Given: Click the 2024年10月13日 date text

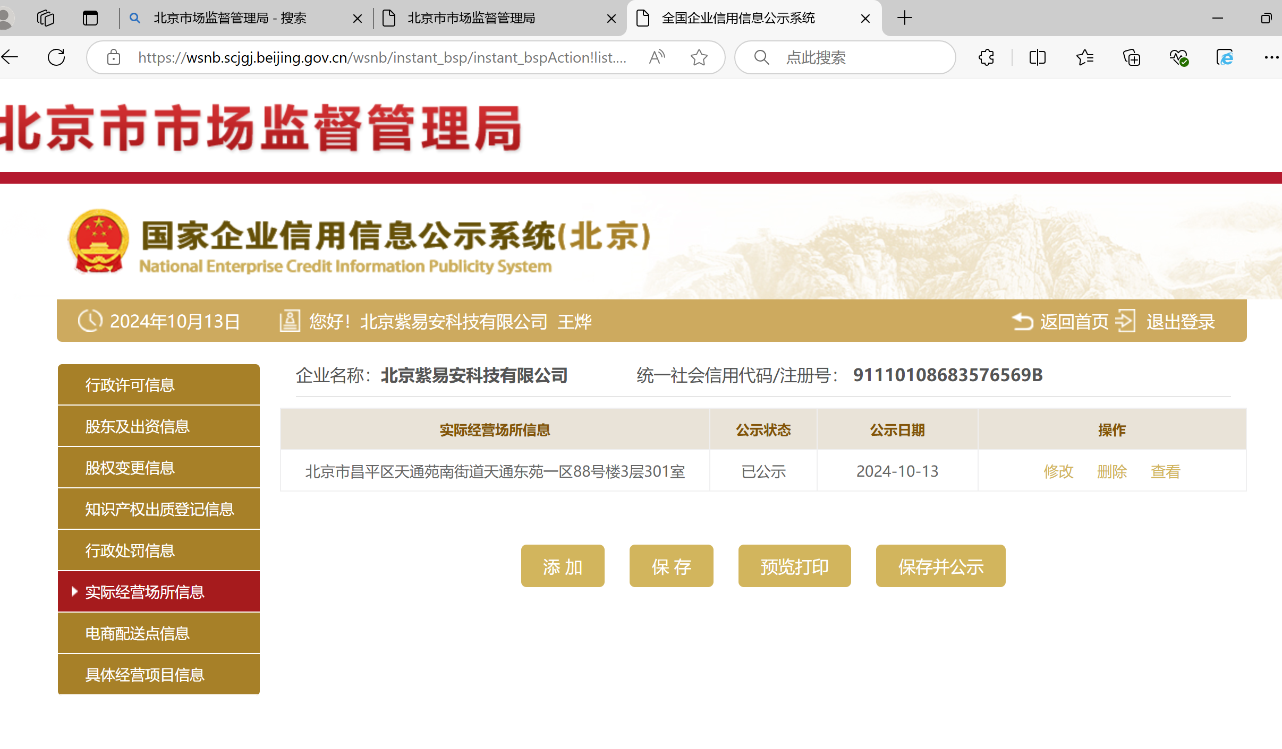Looking at the screenshot, I should coord(175,321).
